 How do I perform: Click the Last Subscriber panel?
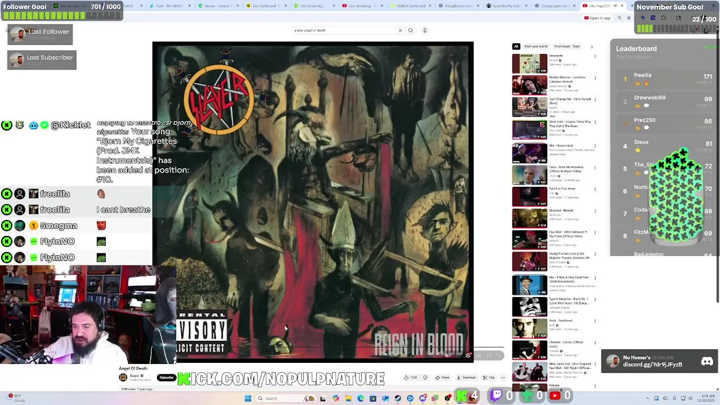tap(42, 60)
